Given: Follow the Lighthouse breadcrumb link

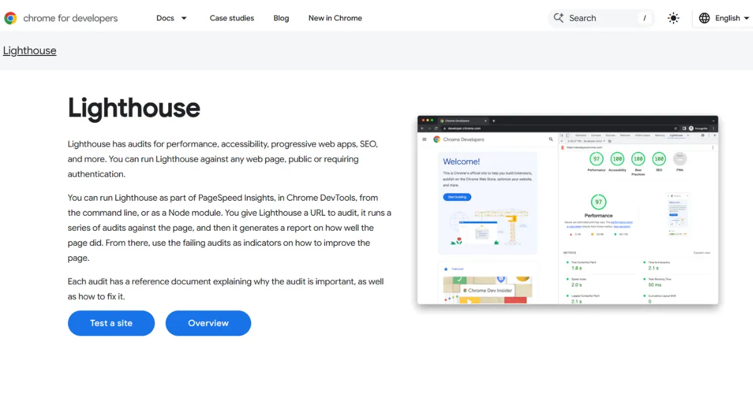Looking at the screenshot, I should click(x=29, y=51).
